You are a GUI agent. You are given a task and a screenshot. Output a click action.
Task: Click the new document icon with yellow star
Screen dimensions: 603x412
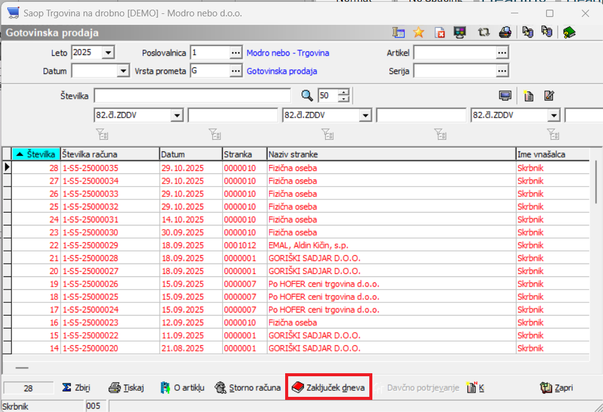528,95
